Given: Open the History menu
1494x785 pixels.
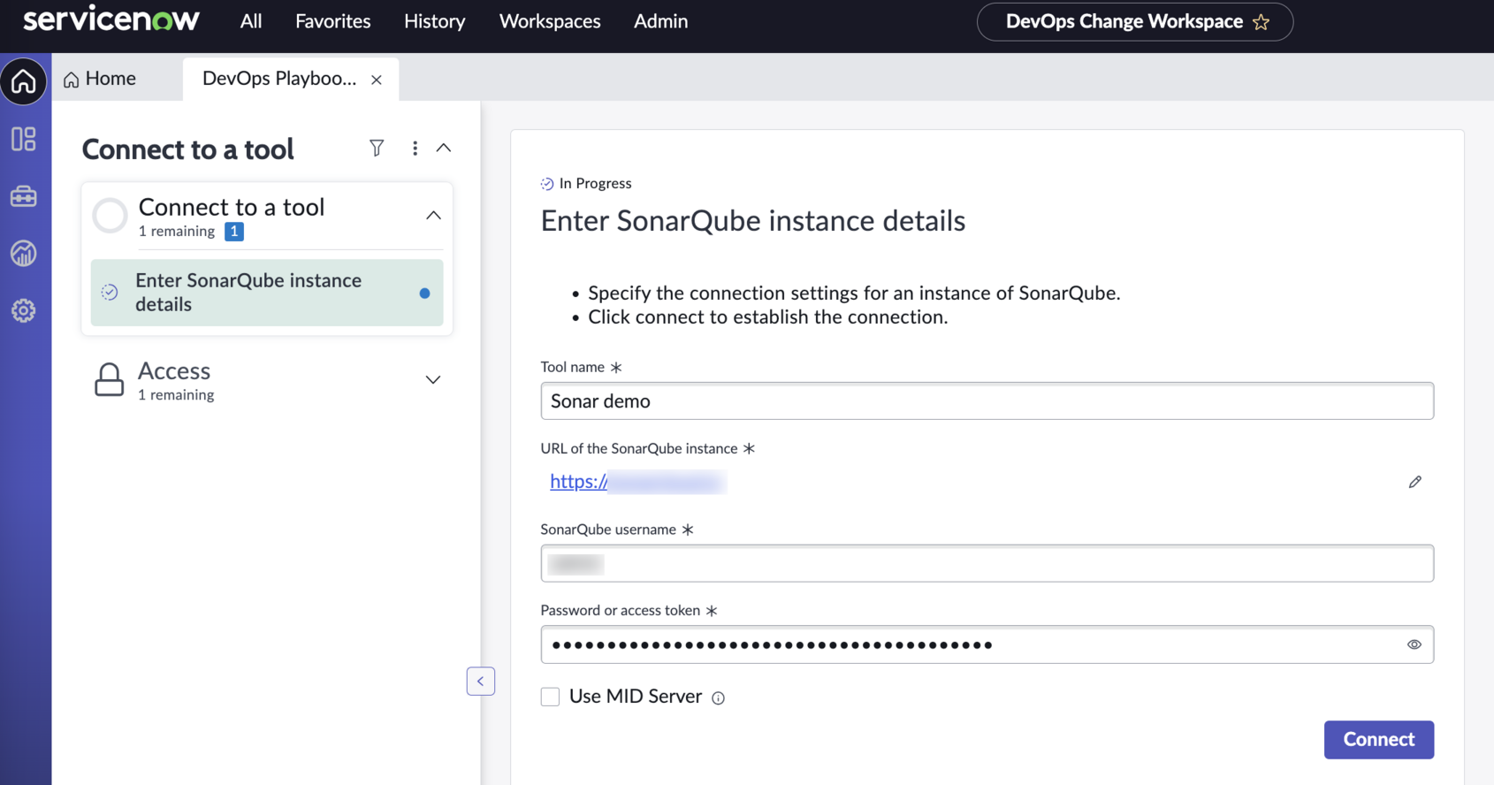Looking at the screenshot, I should pyautogui.click(x=435, y=21).
